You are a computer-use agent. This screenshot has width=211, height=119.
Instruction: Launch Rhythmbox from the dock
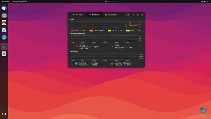click(4, 23)
